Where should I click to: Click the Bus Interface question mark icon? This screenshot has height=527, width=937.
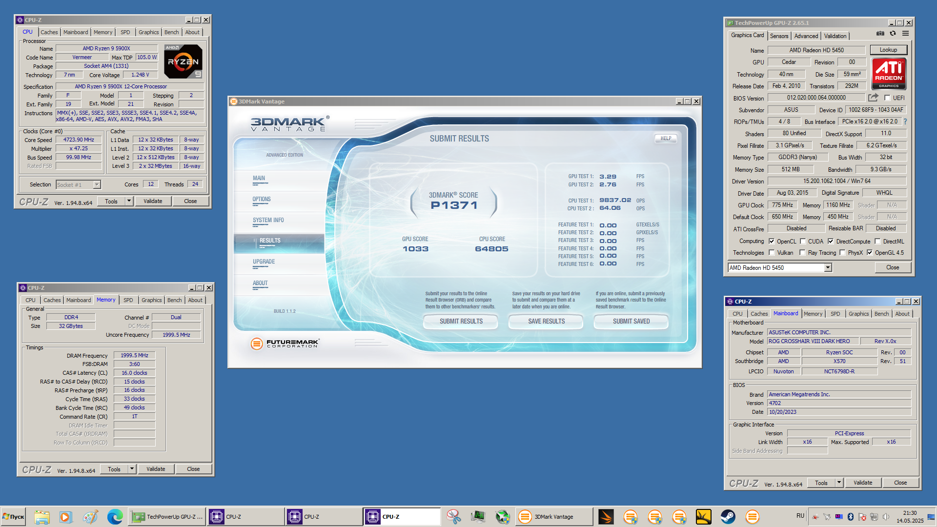905,122
